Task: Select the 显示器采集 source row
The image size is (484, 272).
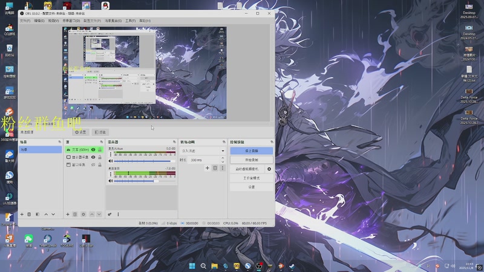Action: [84, 157]
